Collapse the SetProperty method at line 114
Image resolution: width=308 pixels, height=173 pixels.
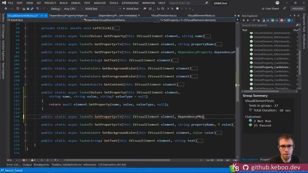(26, 97)
